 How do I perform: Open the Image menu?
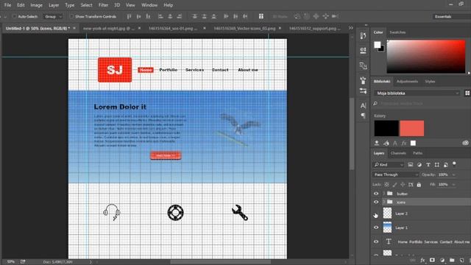[36, 5]
